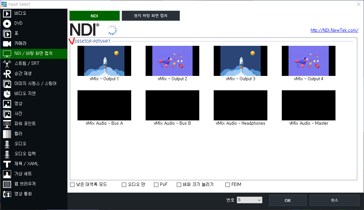Click the 영상 통화 call icon

tap(7, 194)
